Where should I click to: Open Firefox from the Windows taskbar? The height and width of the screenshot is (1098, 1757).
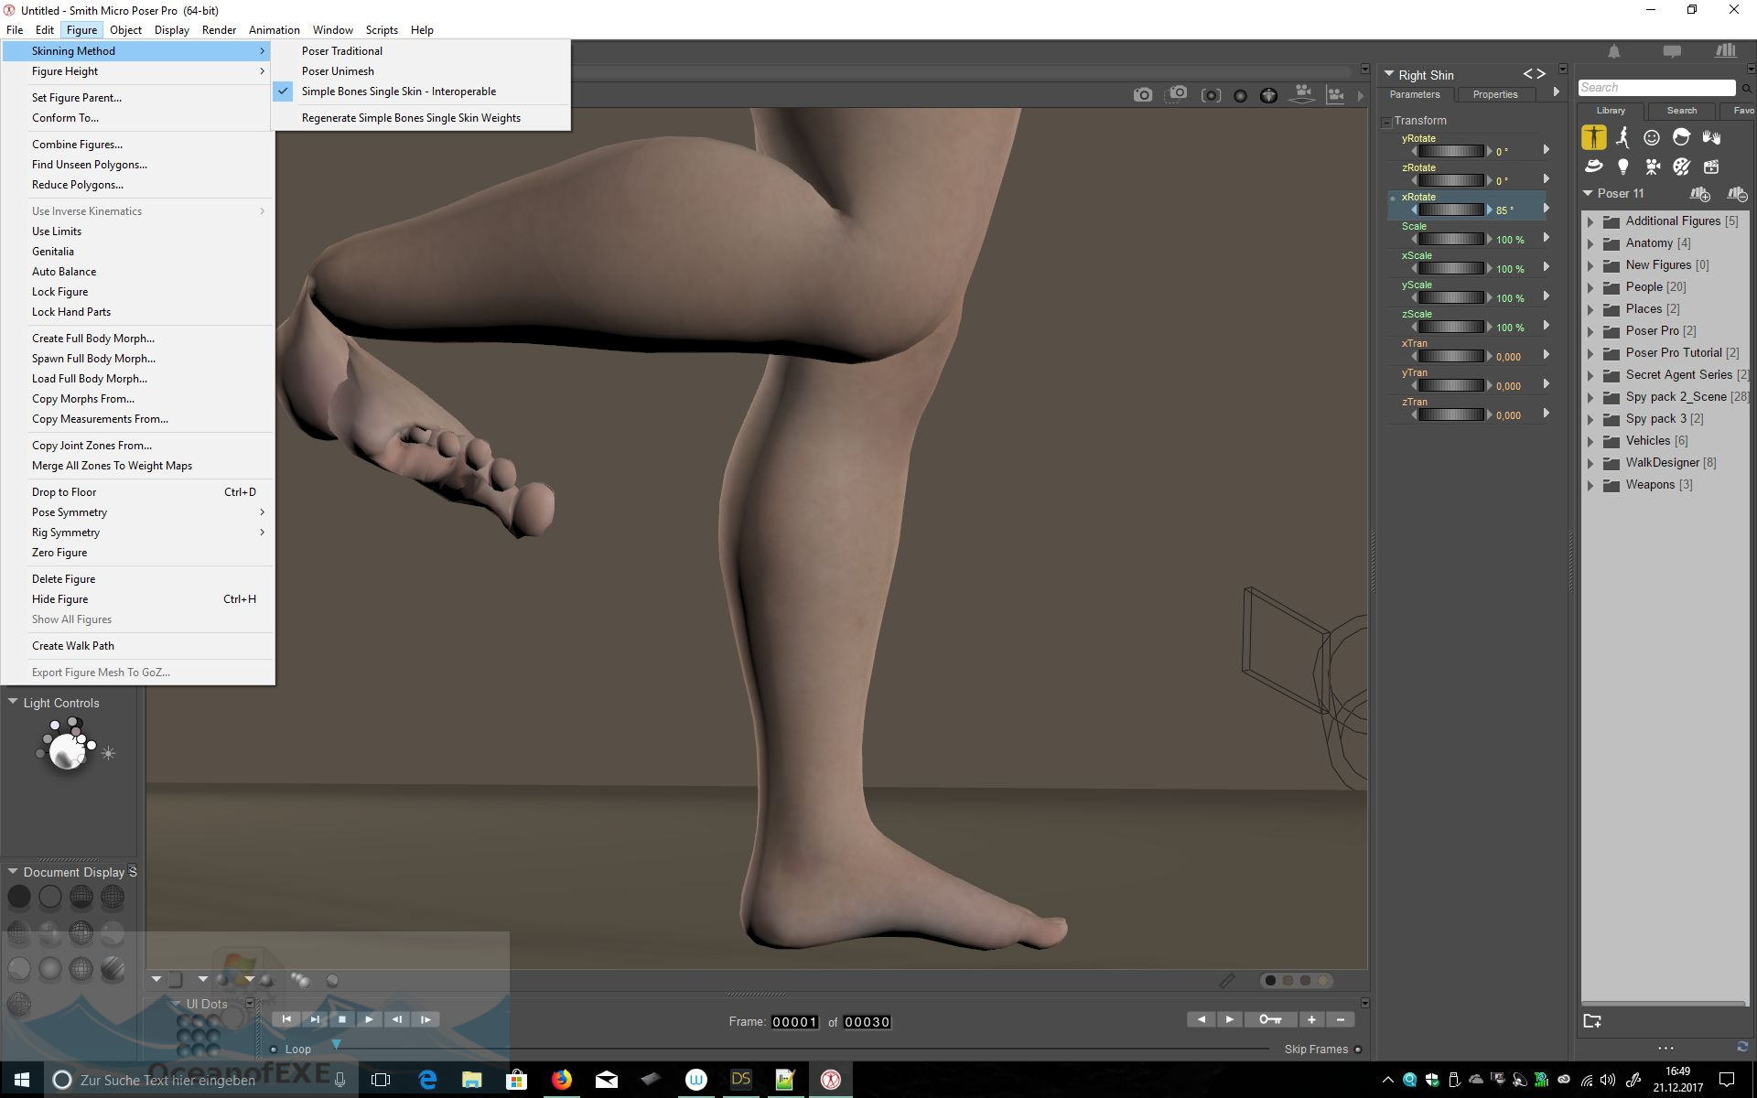(x=561, y=1080)
